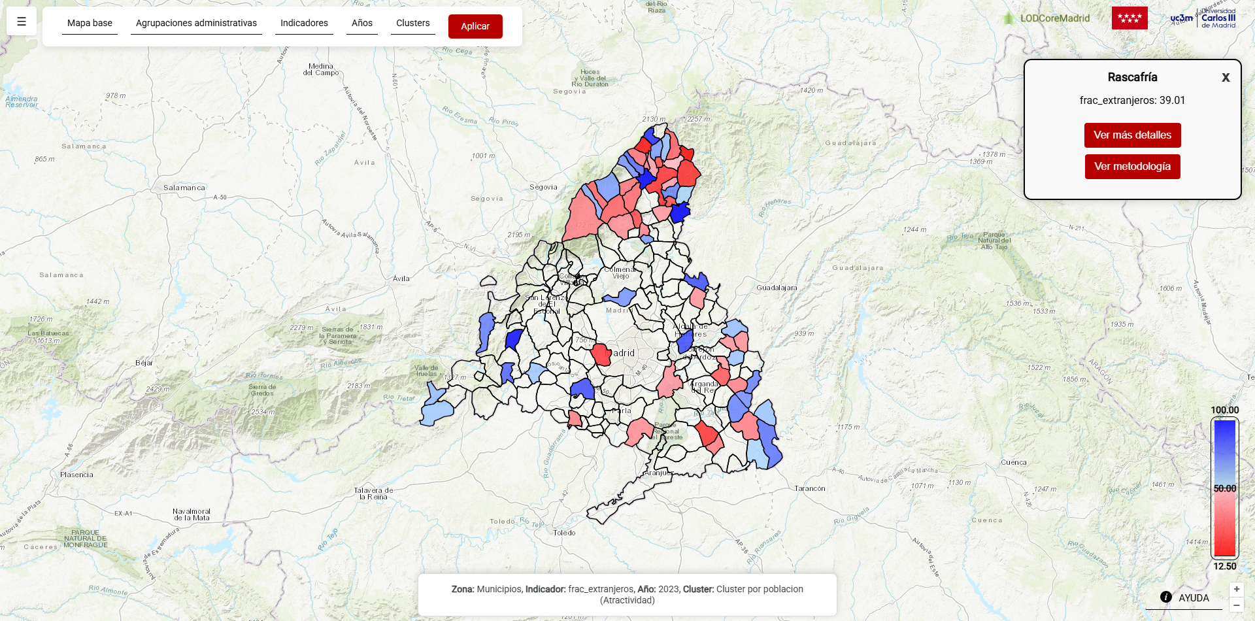
Task: Click Ver más detalles button
Action: [x=1132, y=135]
